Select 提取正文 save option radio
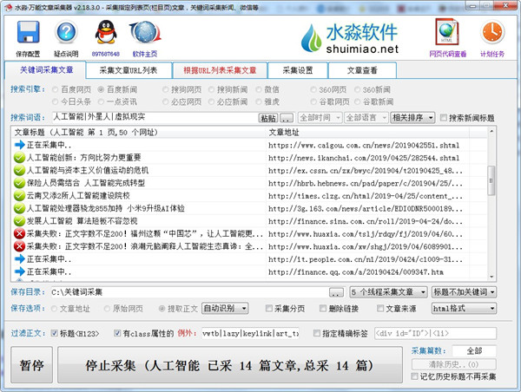521x392 pixels. click(x=162, y=309)
